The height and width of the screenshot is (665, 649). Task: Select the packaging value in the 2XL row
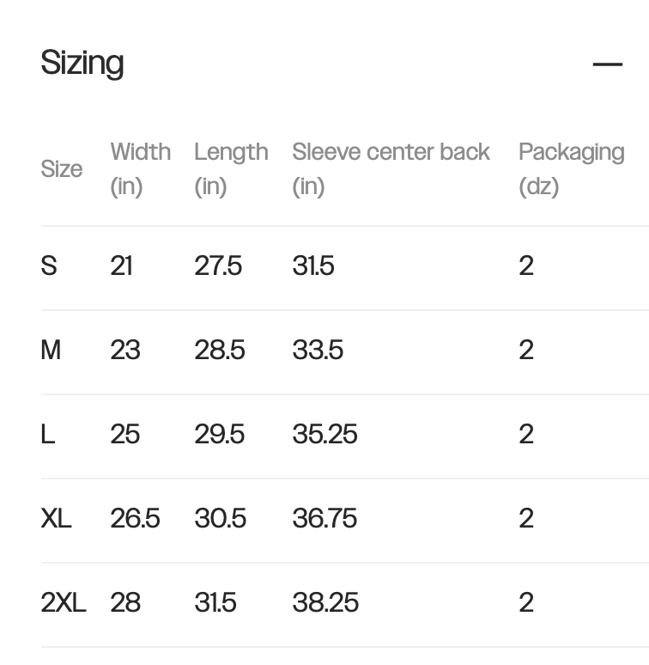point(526,603)
